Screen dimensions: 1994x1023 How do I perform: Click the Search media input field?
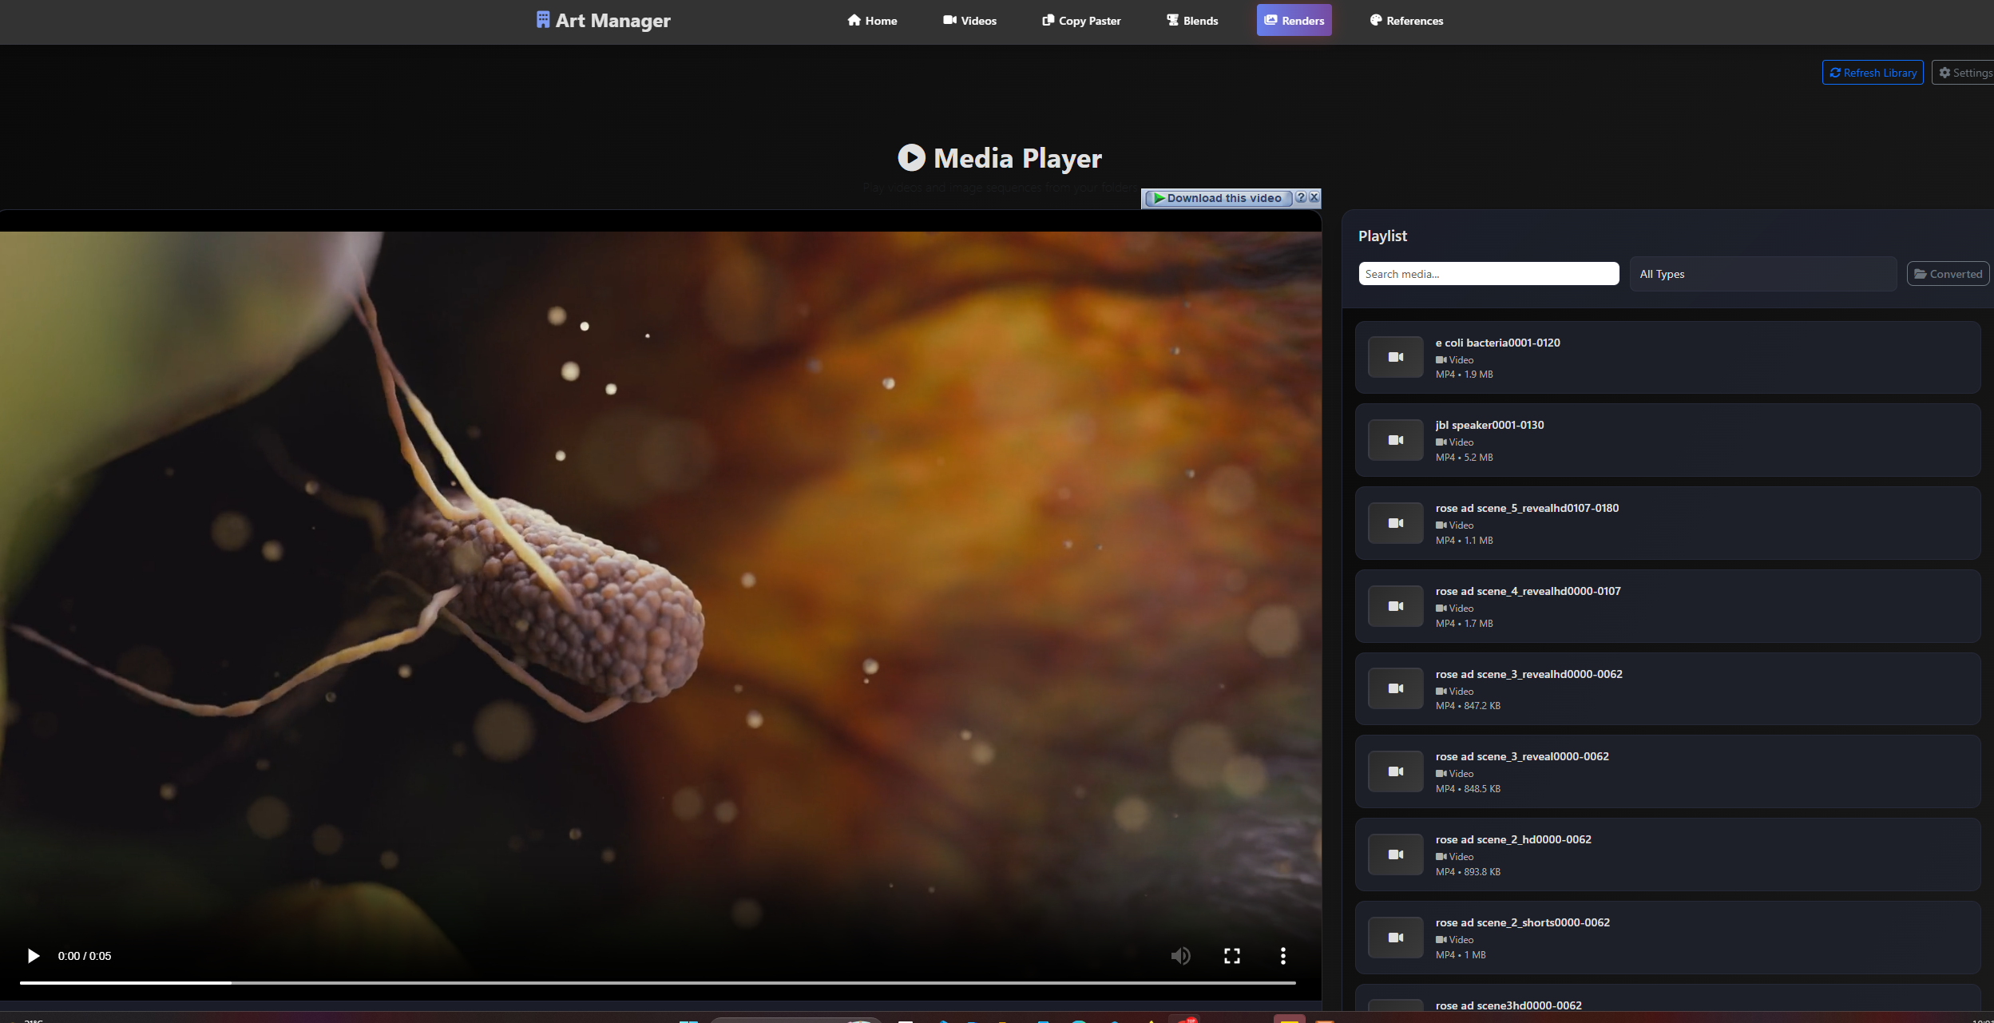click(x=1489, y=273)
